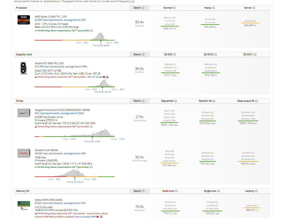
Task: Click YouTube icon next to GPU OC Guide
Action: (104, 77)
